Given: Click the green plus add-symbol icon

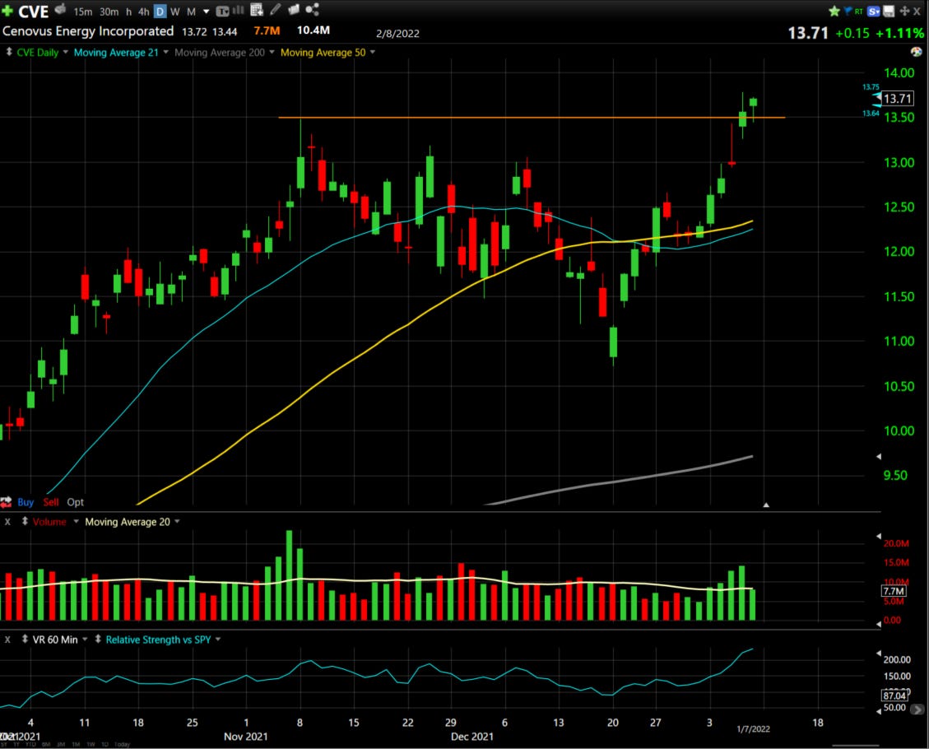Looking at the screenshot, I should (7, 11).
